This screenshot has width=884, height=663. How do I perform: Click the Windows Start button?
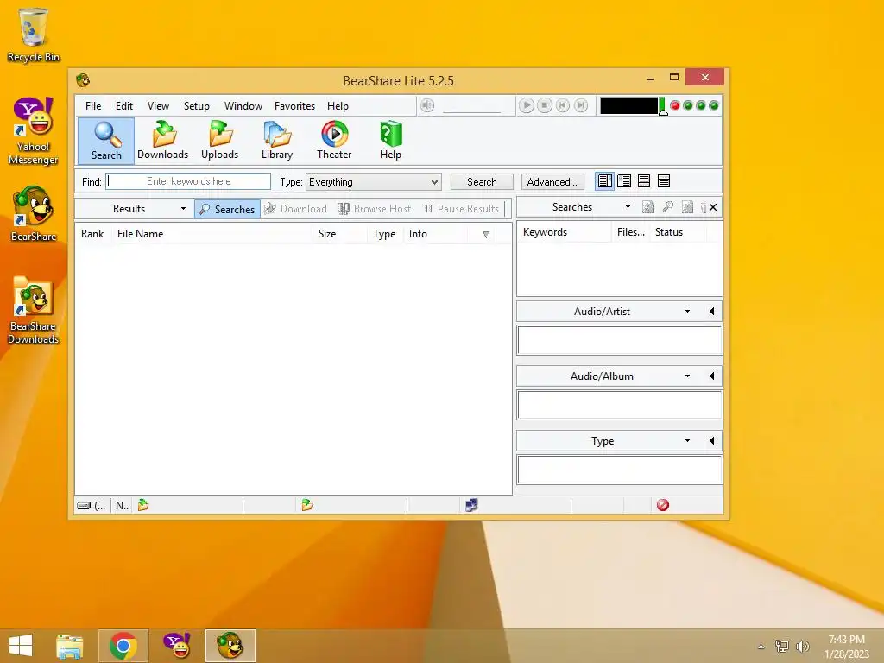tap(21, 646)
